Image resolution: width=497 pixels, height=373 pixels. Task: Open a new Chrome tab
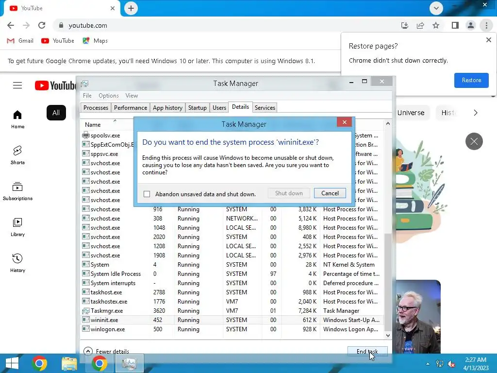pos(131,8)
